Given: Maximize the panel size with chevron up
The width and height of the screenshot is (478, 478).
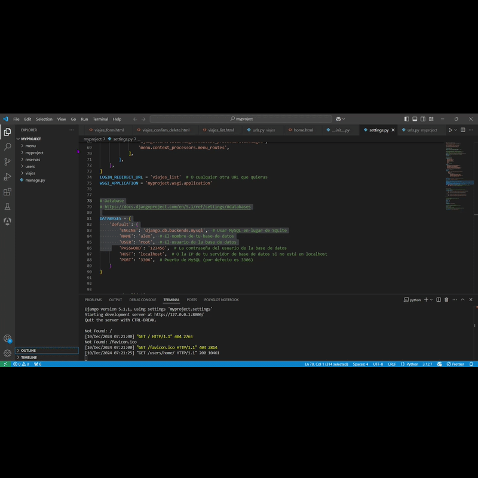Looking at the screenshot, I should (x=462, y=300).
